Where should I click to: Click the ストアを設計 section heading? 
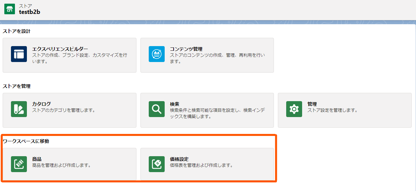17,31
